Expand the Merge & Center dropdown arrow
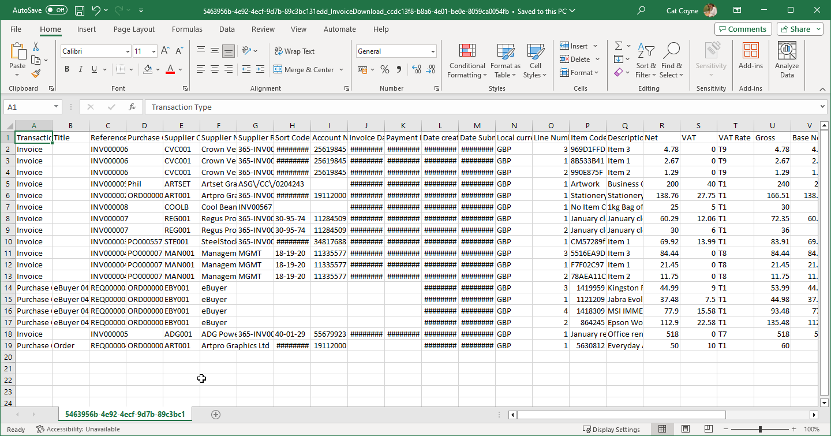Screen dimensions: 831x436 [342, 70]
